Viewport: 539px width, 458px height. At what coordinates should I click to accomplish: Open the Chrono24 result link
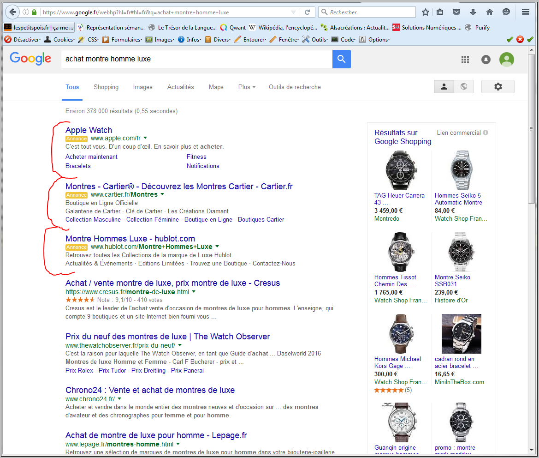pos(150,390)
